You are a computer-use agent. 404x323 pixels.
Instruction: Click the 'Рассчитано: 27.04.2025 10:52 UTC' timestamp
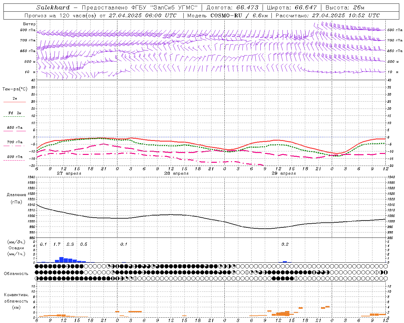pos(328,15)
